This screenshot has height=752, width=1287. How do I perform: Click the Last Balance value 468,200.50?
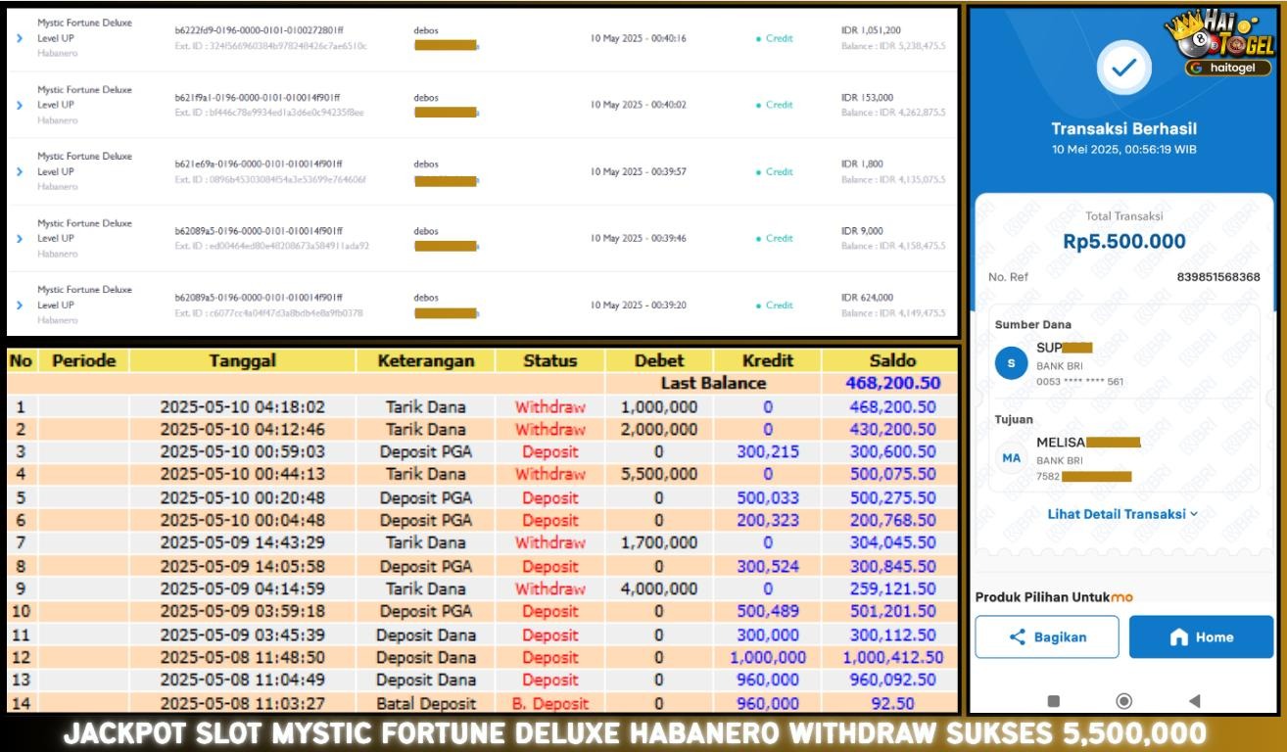pyautogui.click(x=892, y=383)
